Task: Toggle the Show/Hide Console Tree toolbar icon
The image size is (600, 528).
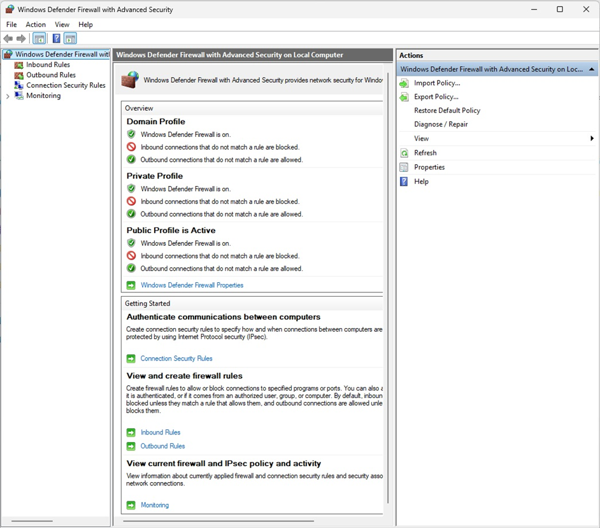Action: (39, 38)
